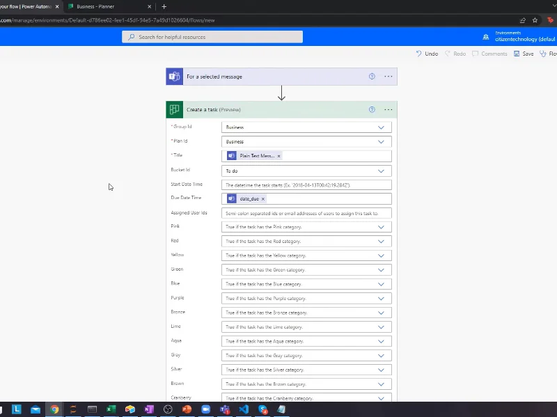557x417 pixels.
Task: Click the Assigned User Ids field
Action: (x=306, y=213)
